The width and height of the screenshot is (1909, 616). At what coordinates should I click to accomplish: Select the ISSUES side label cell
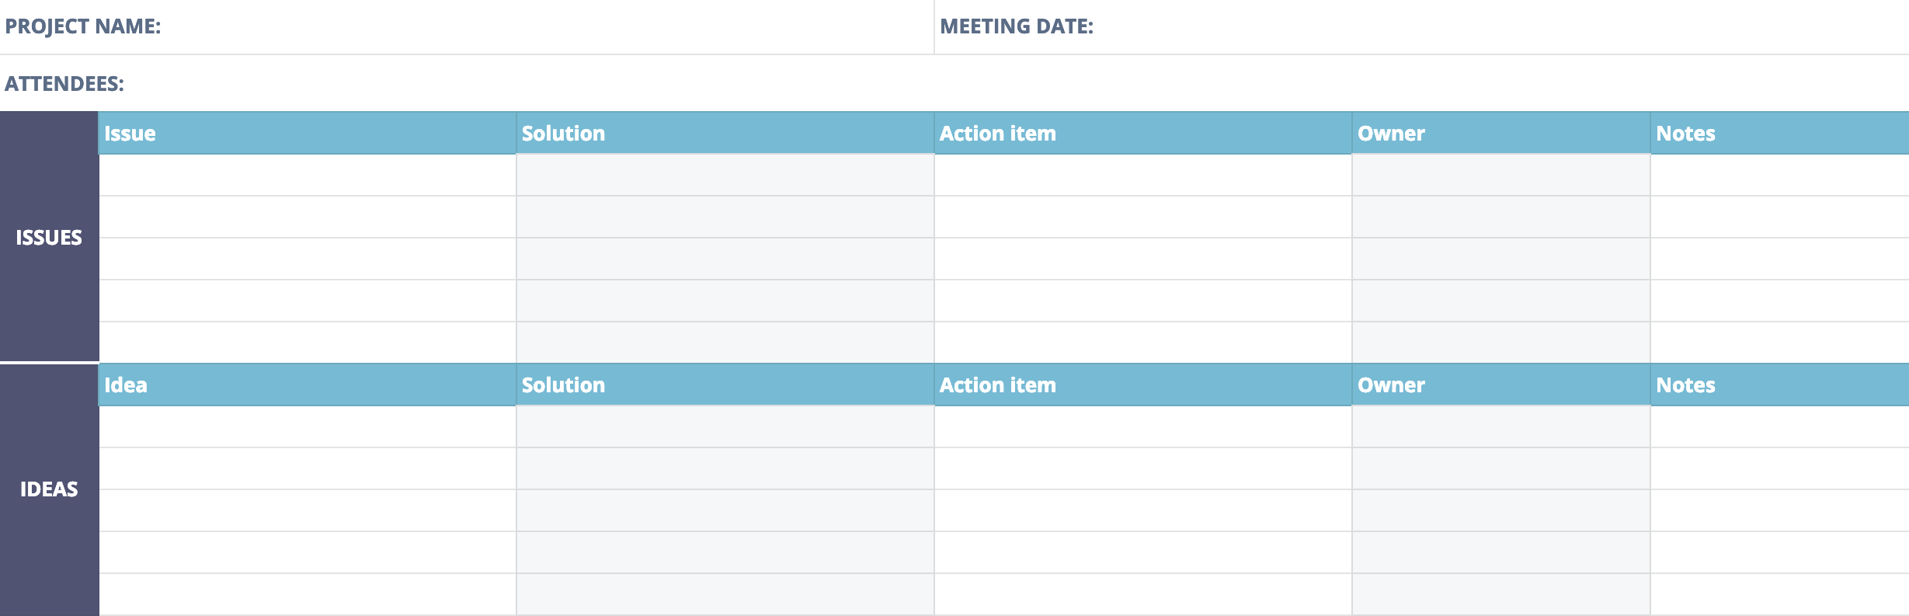click(49, 236)
